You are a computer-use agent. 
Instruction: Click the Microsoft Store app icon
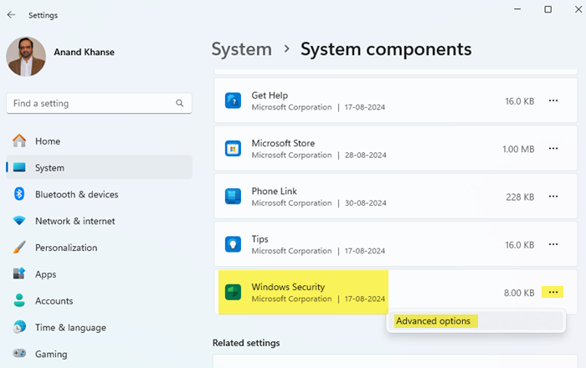point(234,149)
